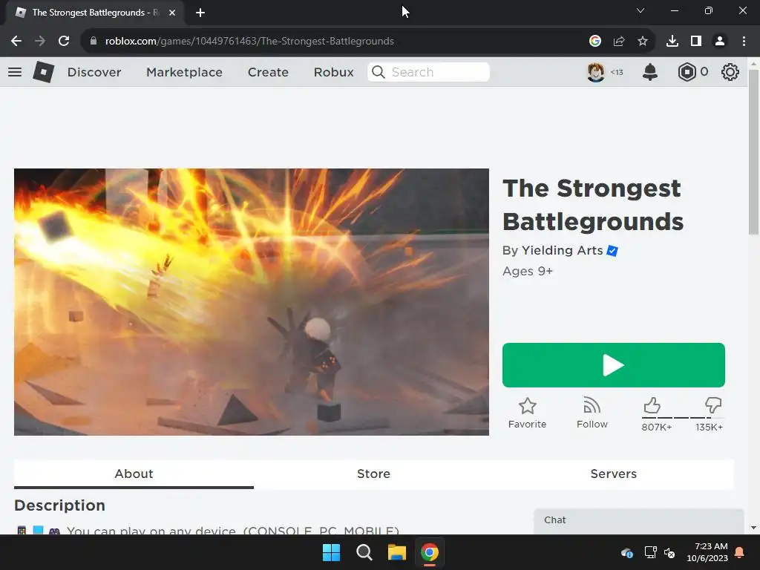Image resolution: width=760 pixels, height=570 pixels.
Task: Click the game thumbnail image
Action: click(252, 302)
